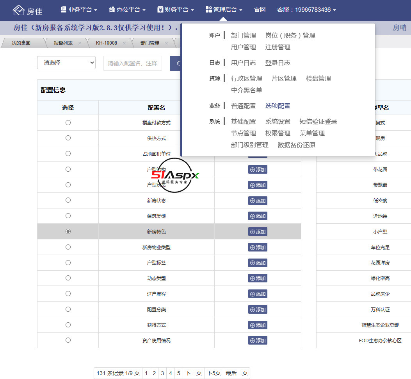The width and height of the screenshot is (411, 379).
Task: Click 添加 button for 配置分类 row
Action: [258, 309]
